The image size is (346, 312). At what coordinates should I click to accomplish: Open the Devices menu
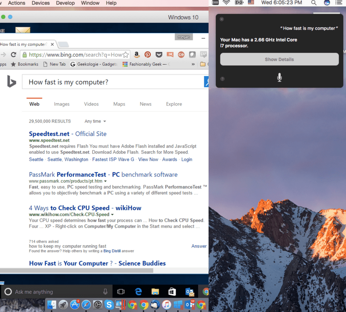41,3
